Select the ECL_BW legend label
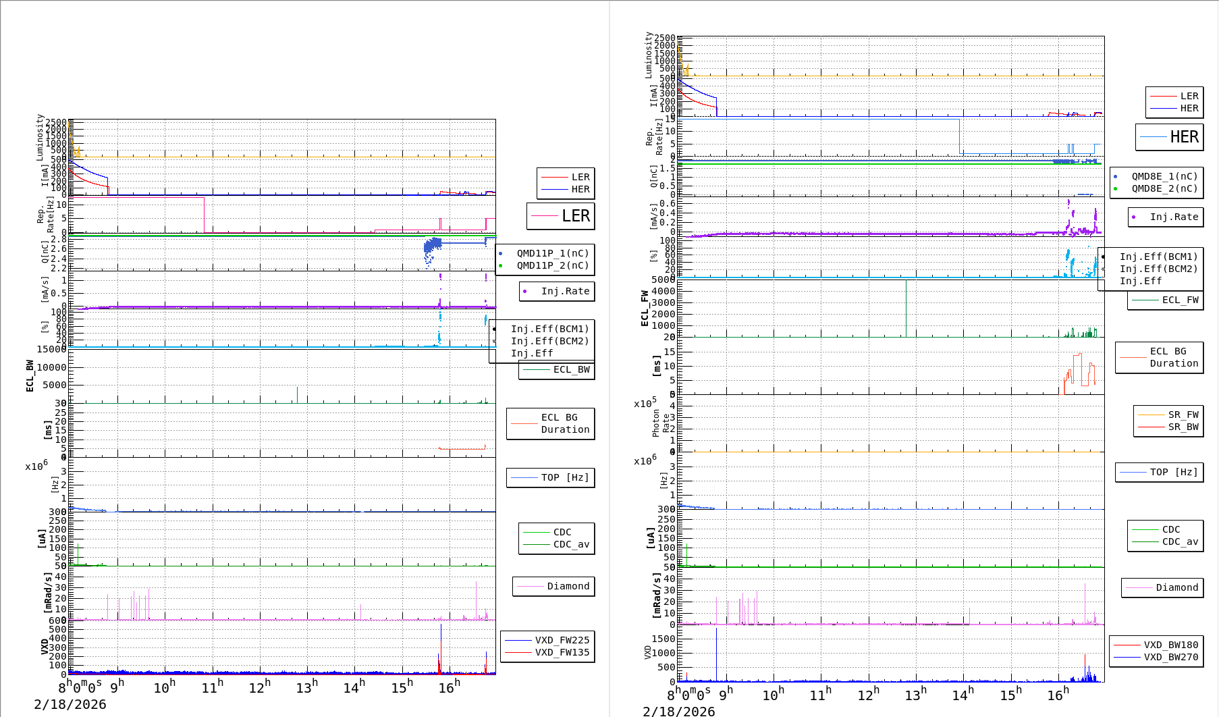Image resolution: width=1219 pixels, height=717 pixels. (571, 369)
